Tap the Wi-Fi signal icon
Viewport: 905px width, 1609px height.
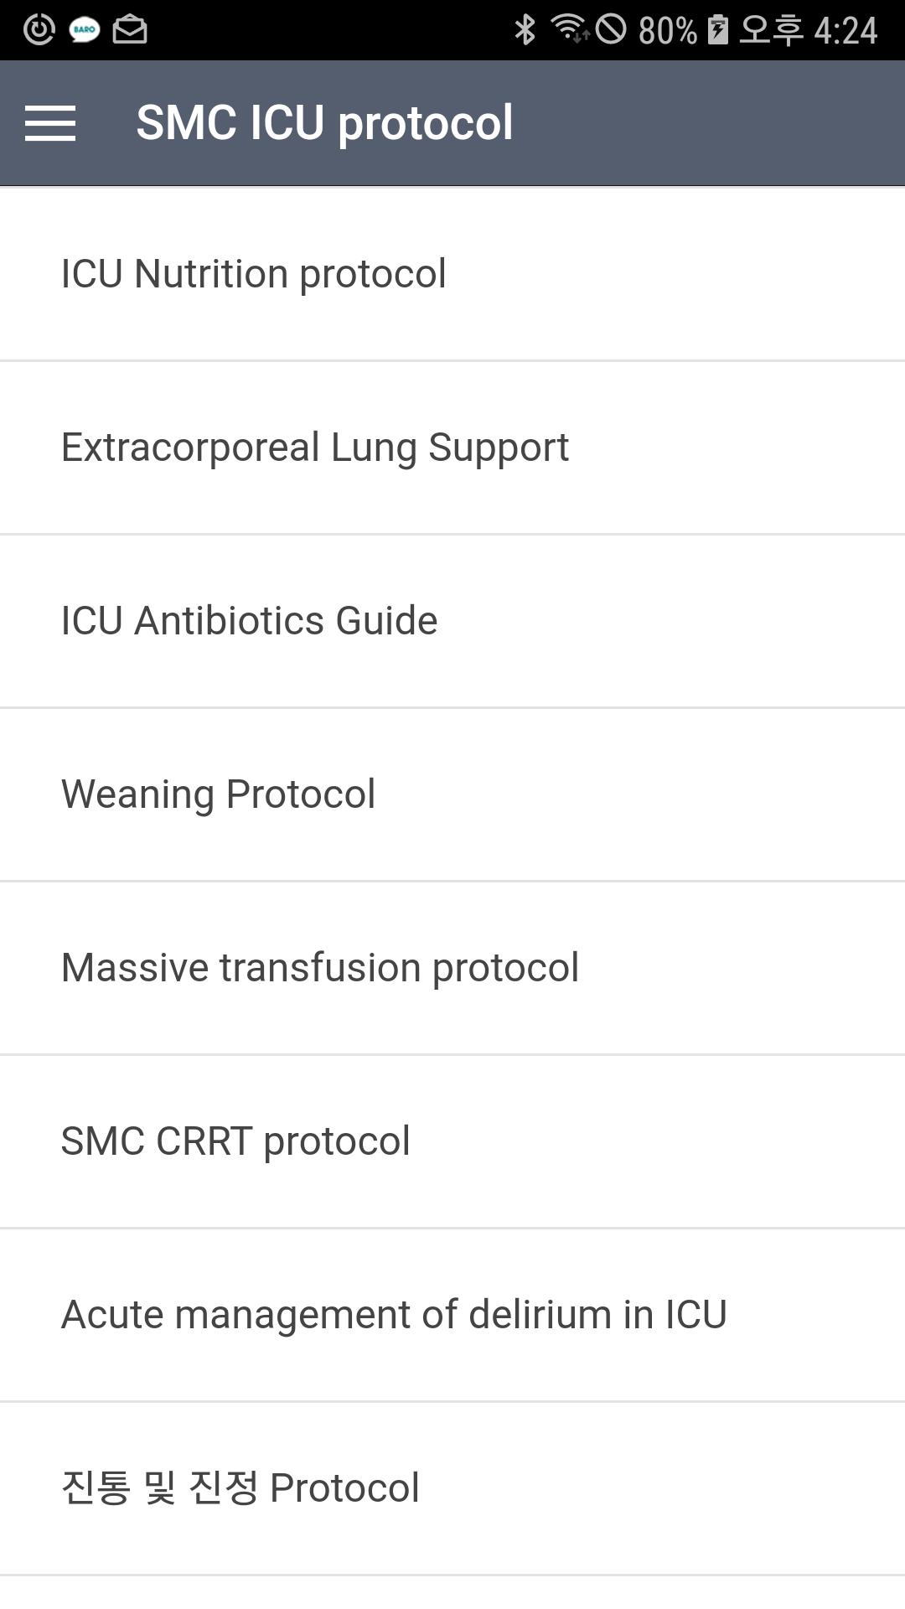point(569,28)
